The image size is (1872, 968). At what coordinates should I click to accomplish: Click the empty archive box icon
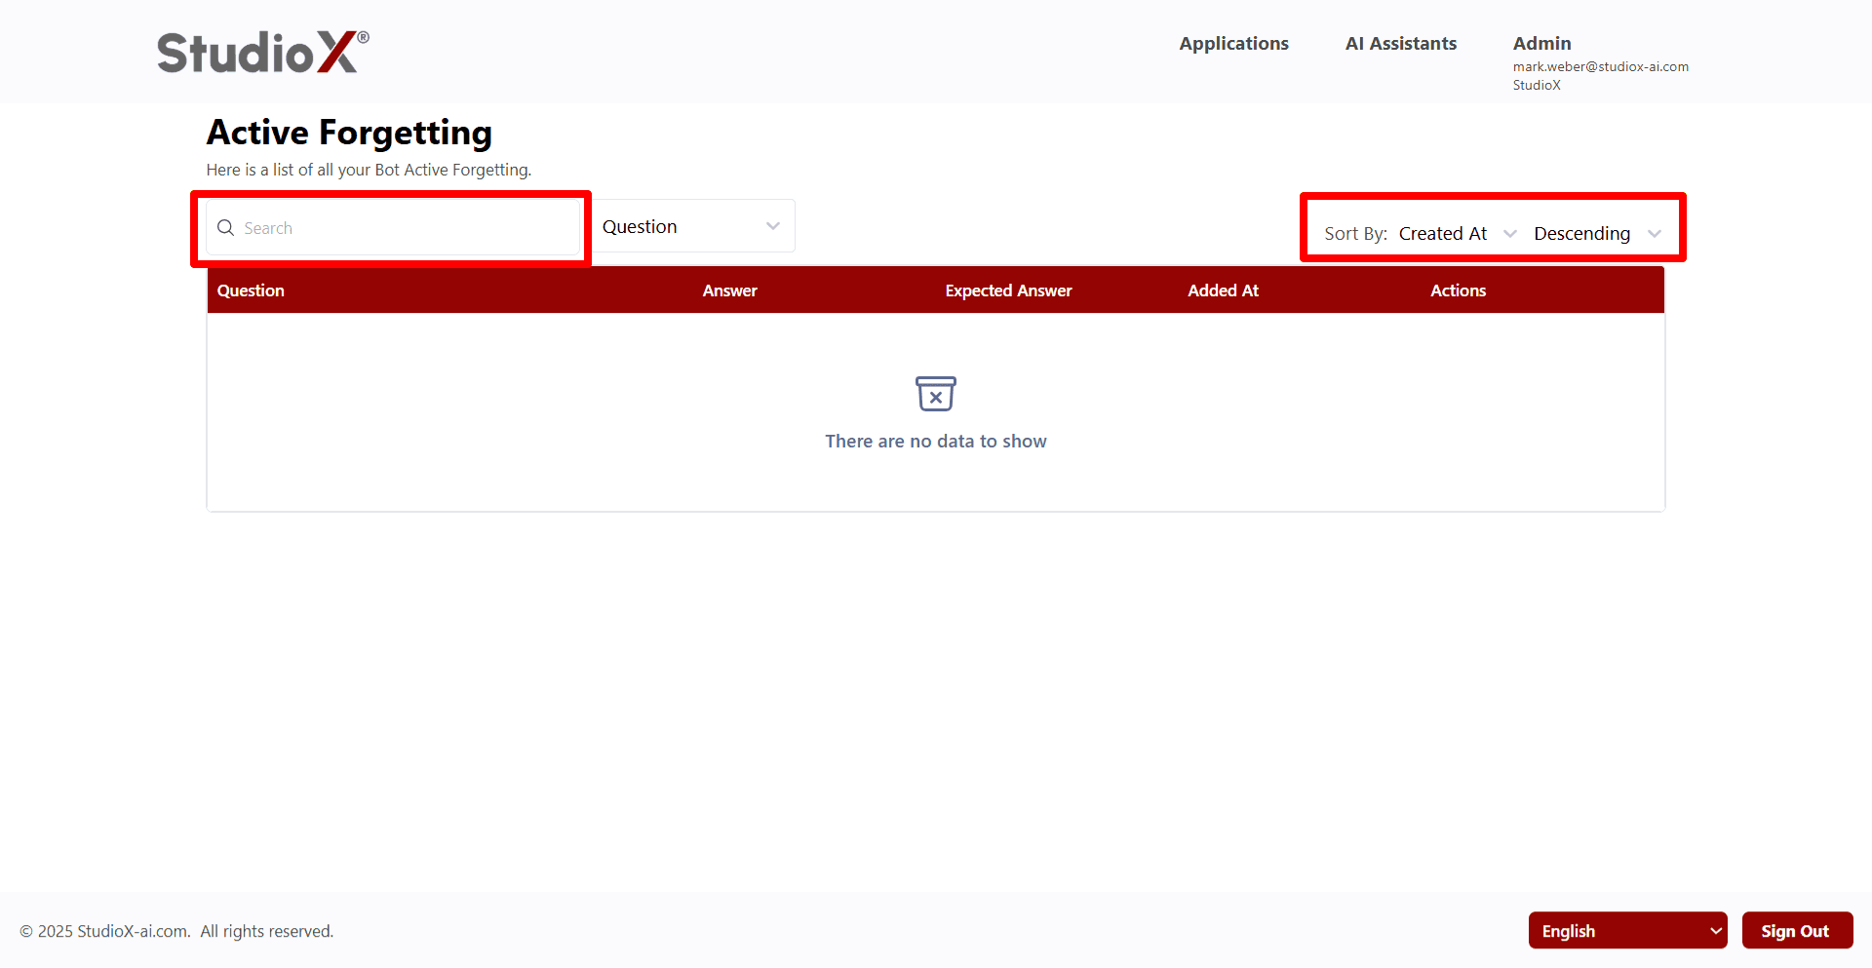click(935, 394)
